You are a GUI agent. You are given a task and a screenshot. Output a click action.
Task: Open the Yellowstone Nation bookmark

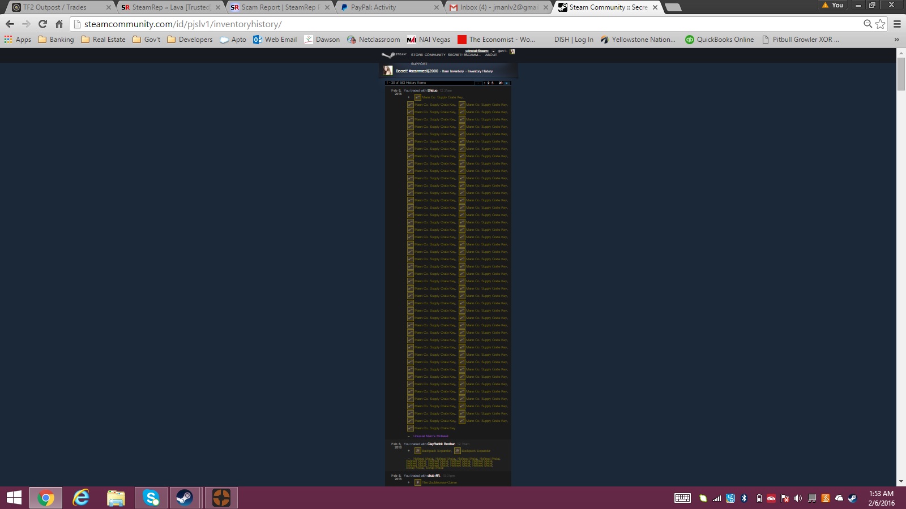(638, 40)
